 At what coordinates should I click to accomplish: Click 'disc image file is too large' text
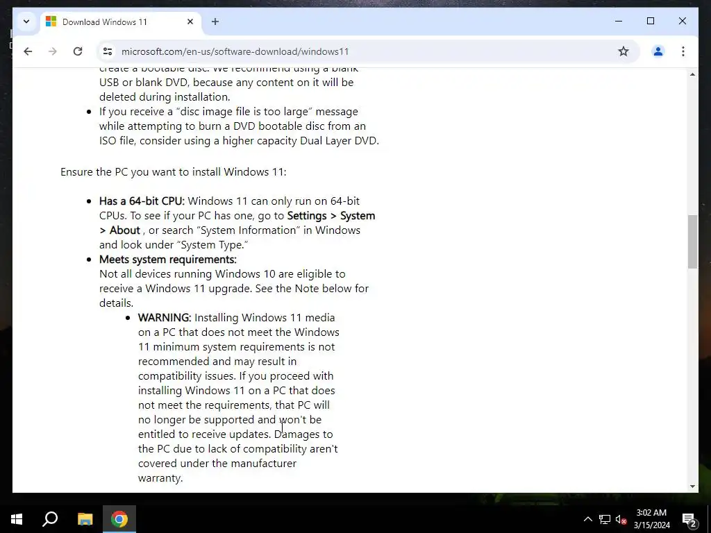244,112
